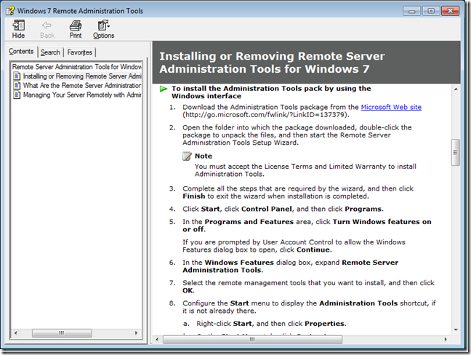Click the help window title bar icon
This screenshot has width=471, height=355.
click(10, 11)
